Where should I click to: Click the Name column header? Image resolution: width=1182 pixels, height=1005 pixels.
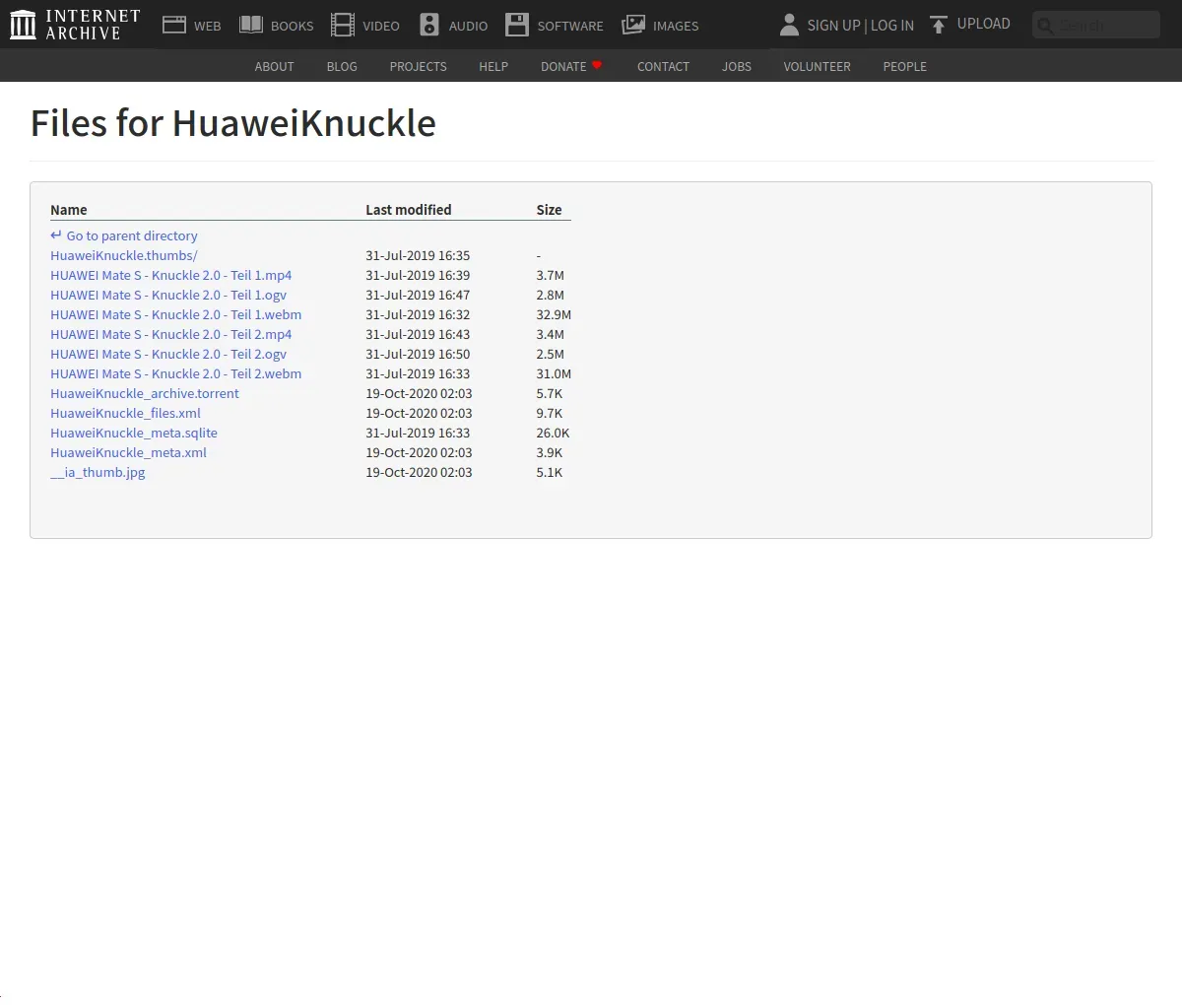tap(69, 210)
